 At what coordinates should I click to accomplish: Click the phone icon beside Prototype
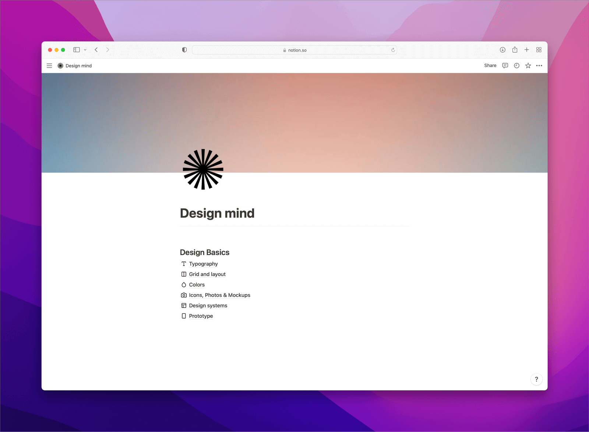click(x=184, y=316)
